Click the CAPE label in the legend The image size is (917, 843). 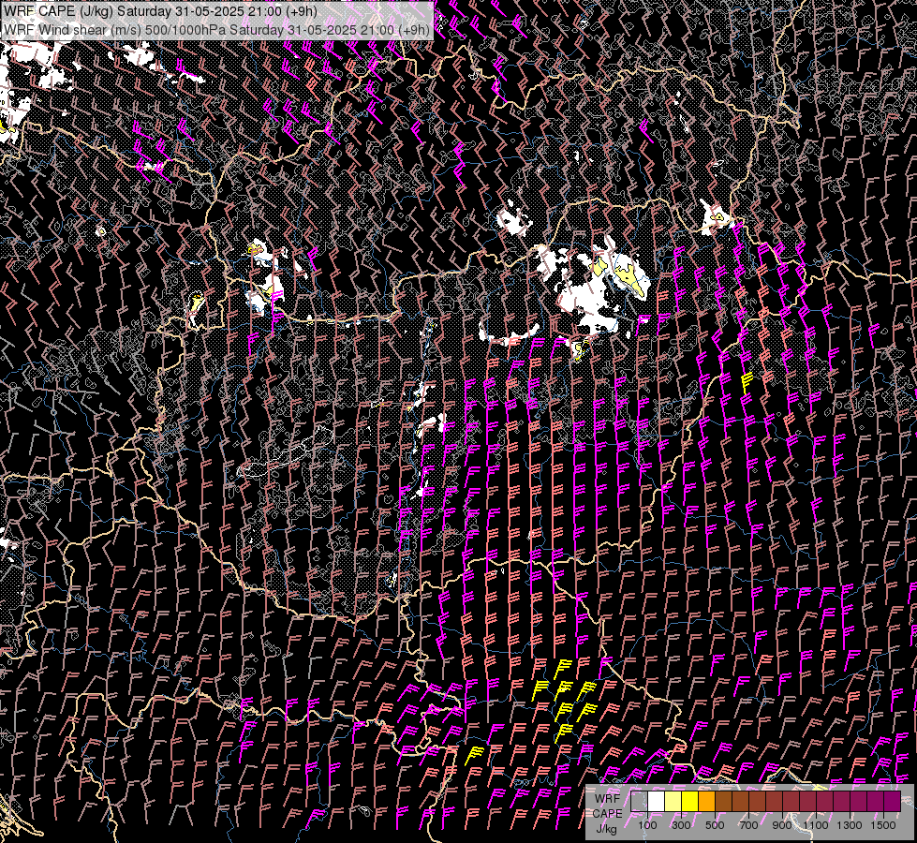[x=607, y=814]
